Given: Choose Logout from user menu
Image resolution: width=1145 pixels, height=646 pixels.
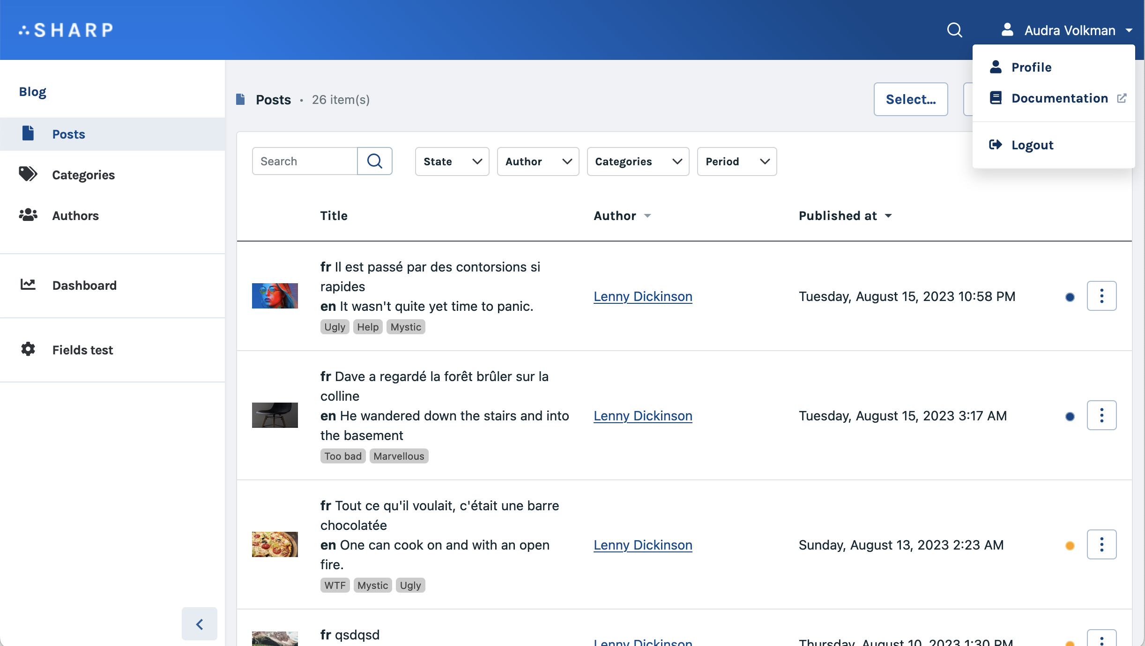Looking at the screenshot, I should [x=1032, y=145].
